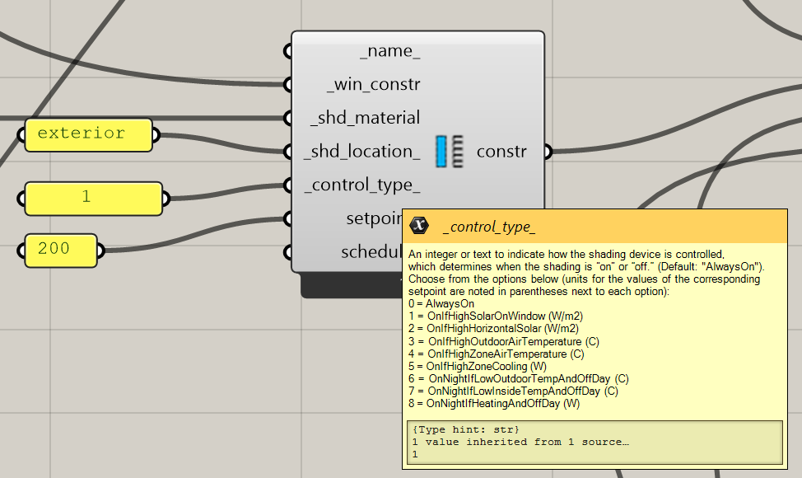Image resolution: width=802 pixels, height=478 pixels.
Task: Select the yellow "exterior" panel
Action: pyautogui.click(x=88, y=134)
